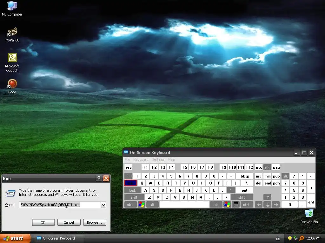Image resolution: width=325 pixels, height=243 pixels.
Task: Click the F12 function key
Action: [249, 167]
